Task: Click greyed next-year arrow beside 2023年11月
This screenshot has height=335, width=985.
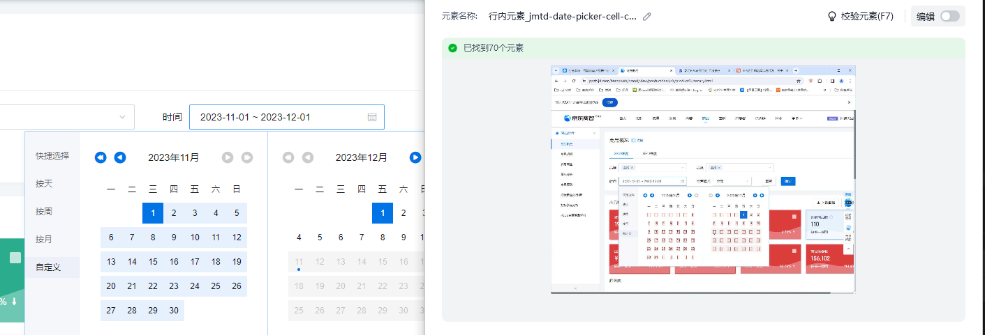Action: coord(247,157)
